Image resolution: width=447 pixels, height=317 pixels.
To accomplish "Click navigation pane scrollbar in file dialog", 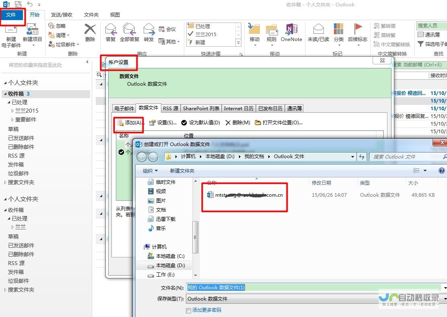I will 196,237.
